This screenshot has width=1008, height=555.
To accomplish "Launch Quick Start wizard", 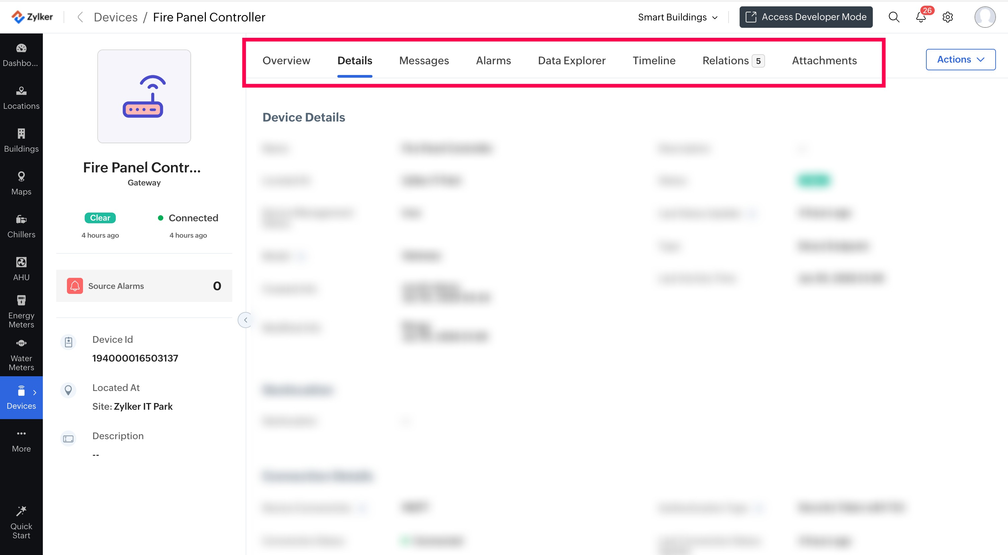I will point(21,522).
